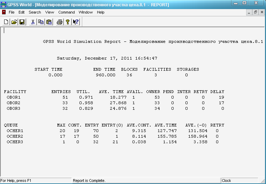Click the yellow Help question icon
The width and height of the screenshot is (266, 184).
pyautogui.click(x=68, y=22)
